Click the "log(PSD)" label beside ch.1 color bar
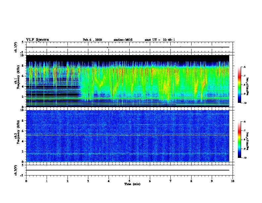 pos(248,87)
